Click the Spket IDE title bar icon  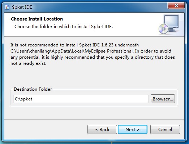[7, 7]
